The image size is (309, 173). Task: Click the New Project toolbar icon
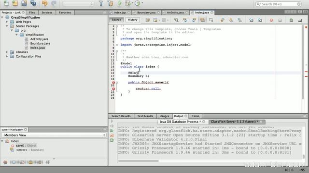[15, 3]
